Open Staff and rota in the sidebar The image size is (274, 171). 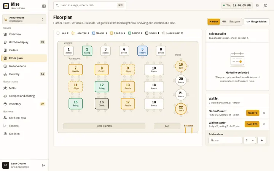tap(24, 118)
